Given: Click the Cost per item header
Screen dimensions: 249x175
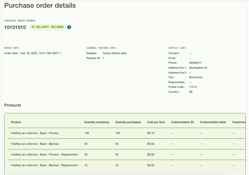Looking at the screenshot, I should pyautogui.click(x=156, y=122).
